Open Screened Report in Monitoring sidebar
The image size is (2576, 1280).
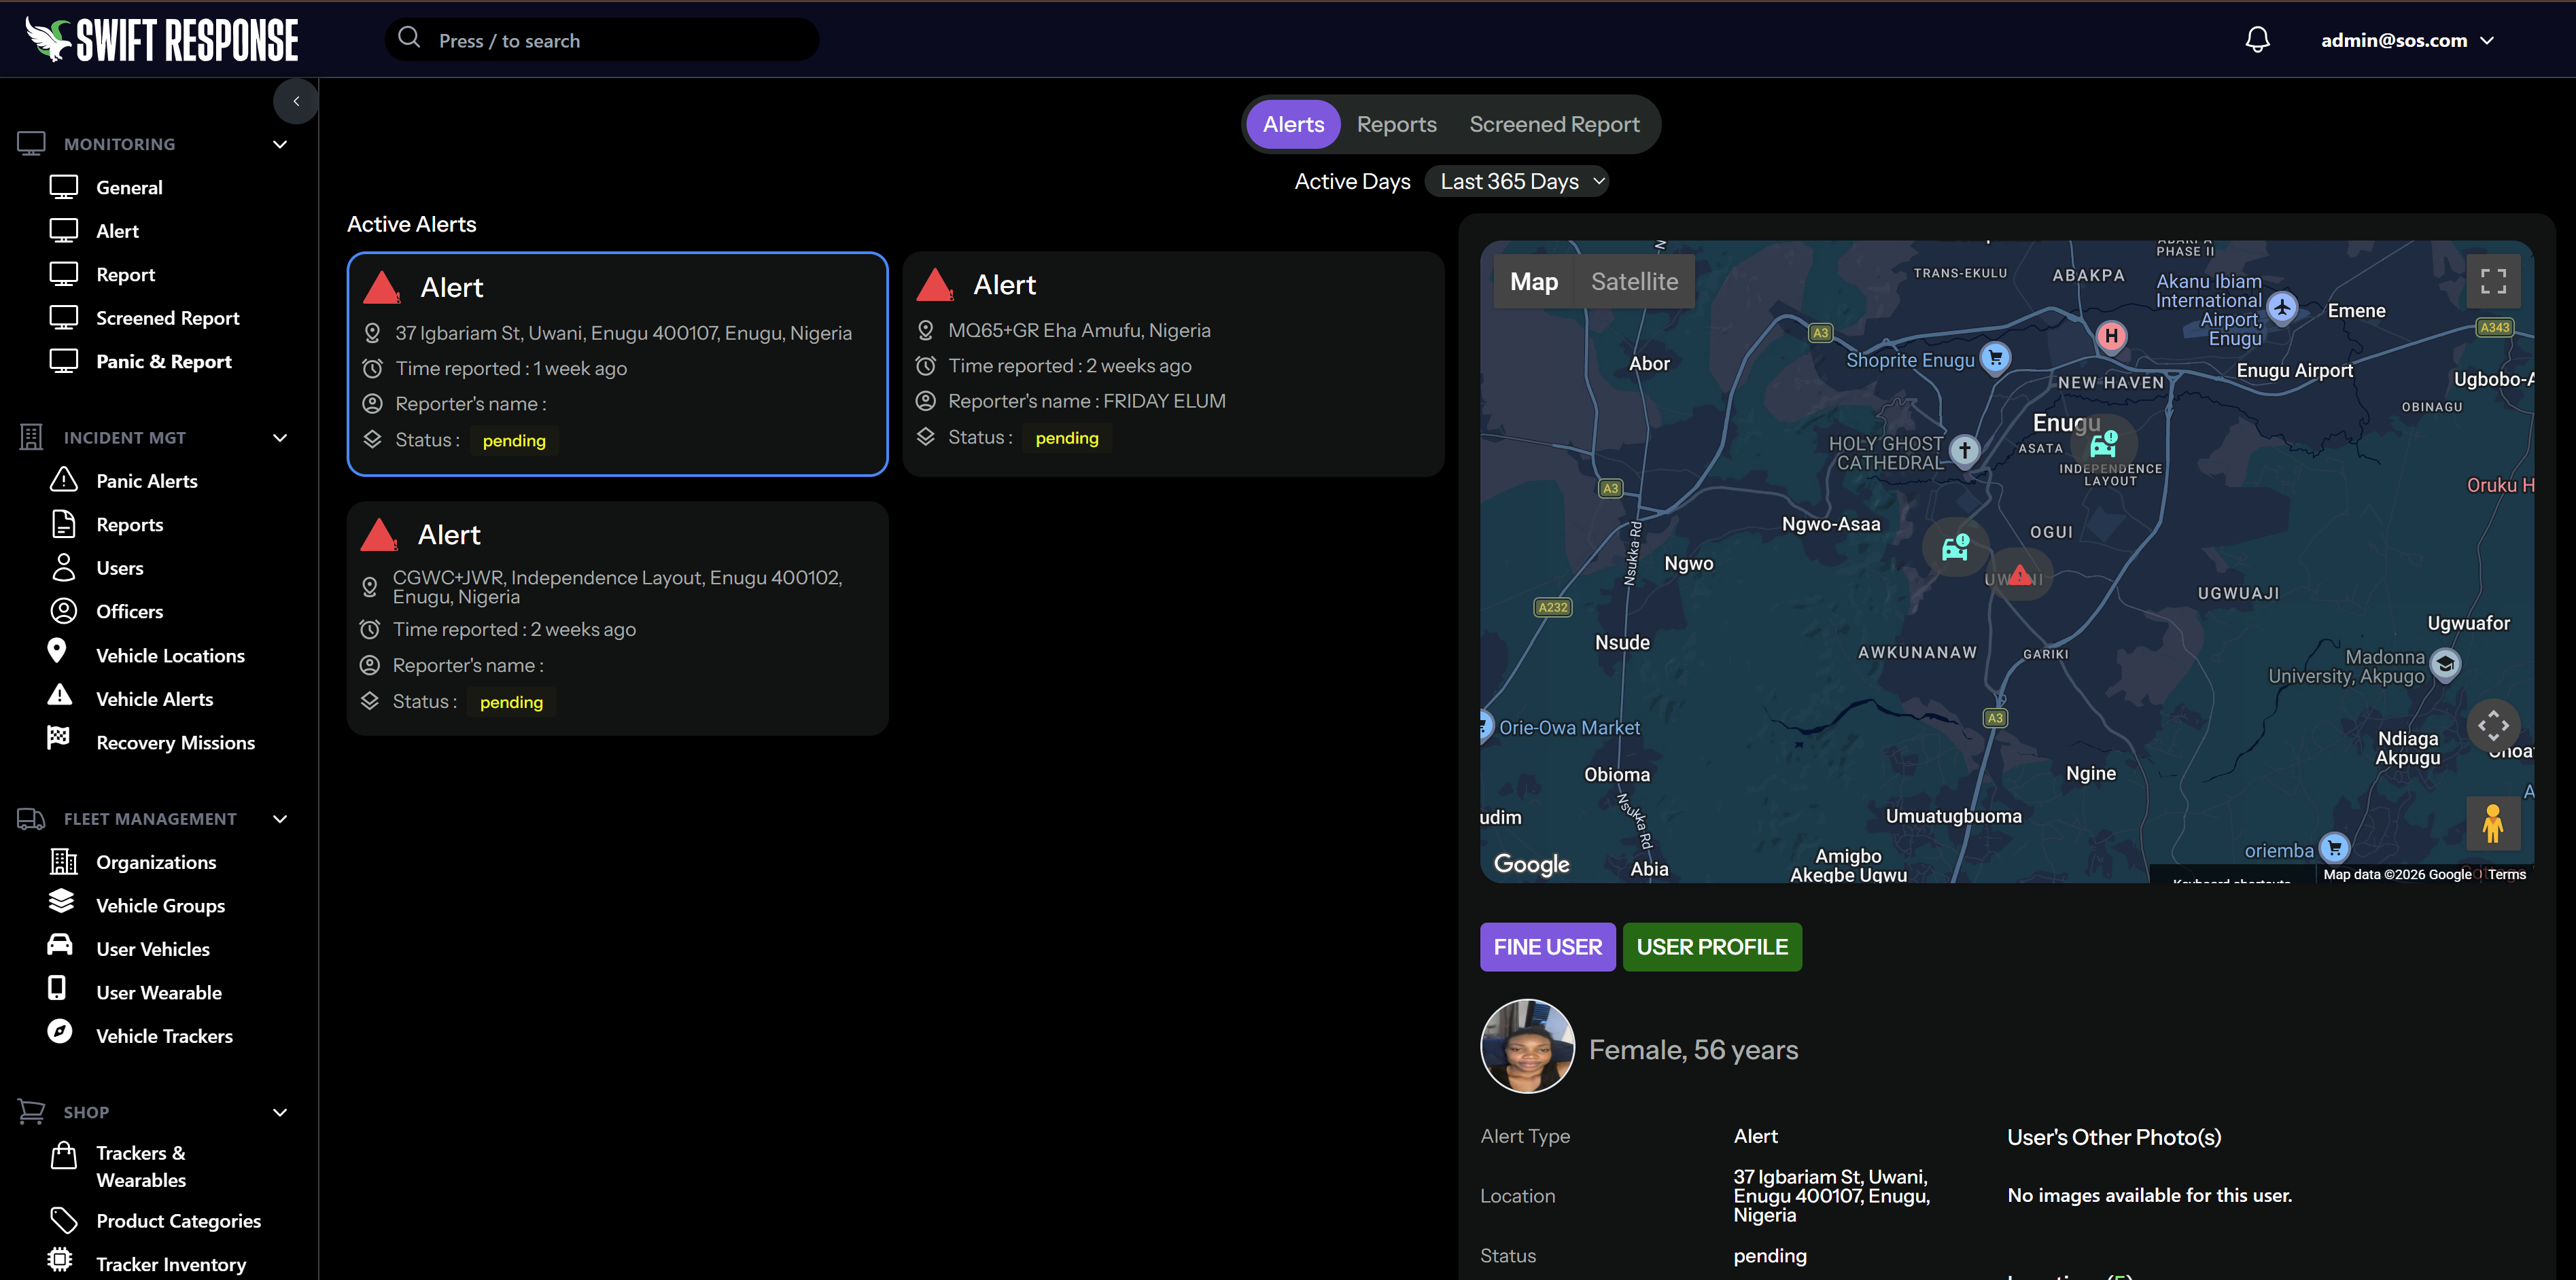tap(167, 318)
